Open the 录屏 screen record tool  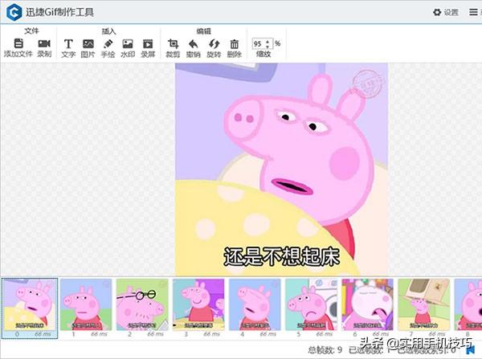(x=148, y=44)
